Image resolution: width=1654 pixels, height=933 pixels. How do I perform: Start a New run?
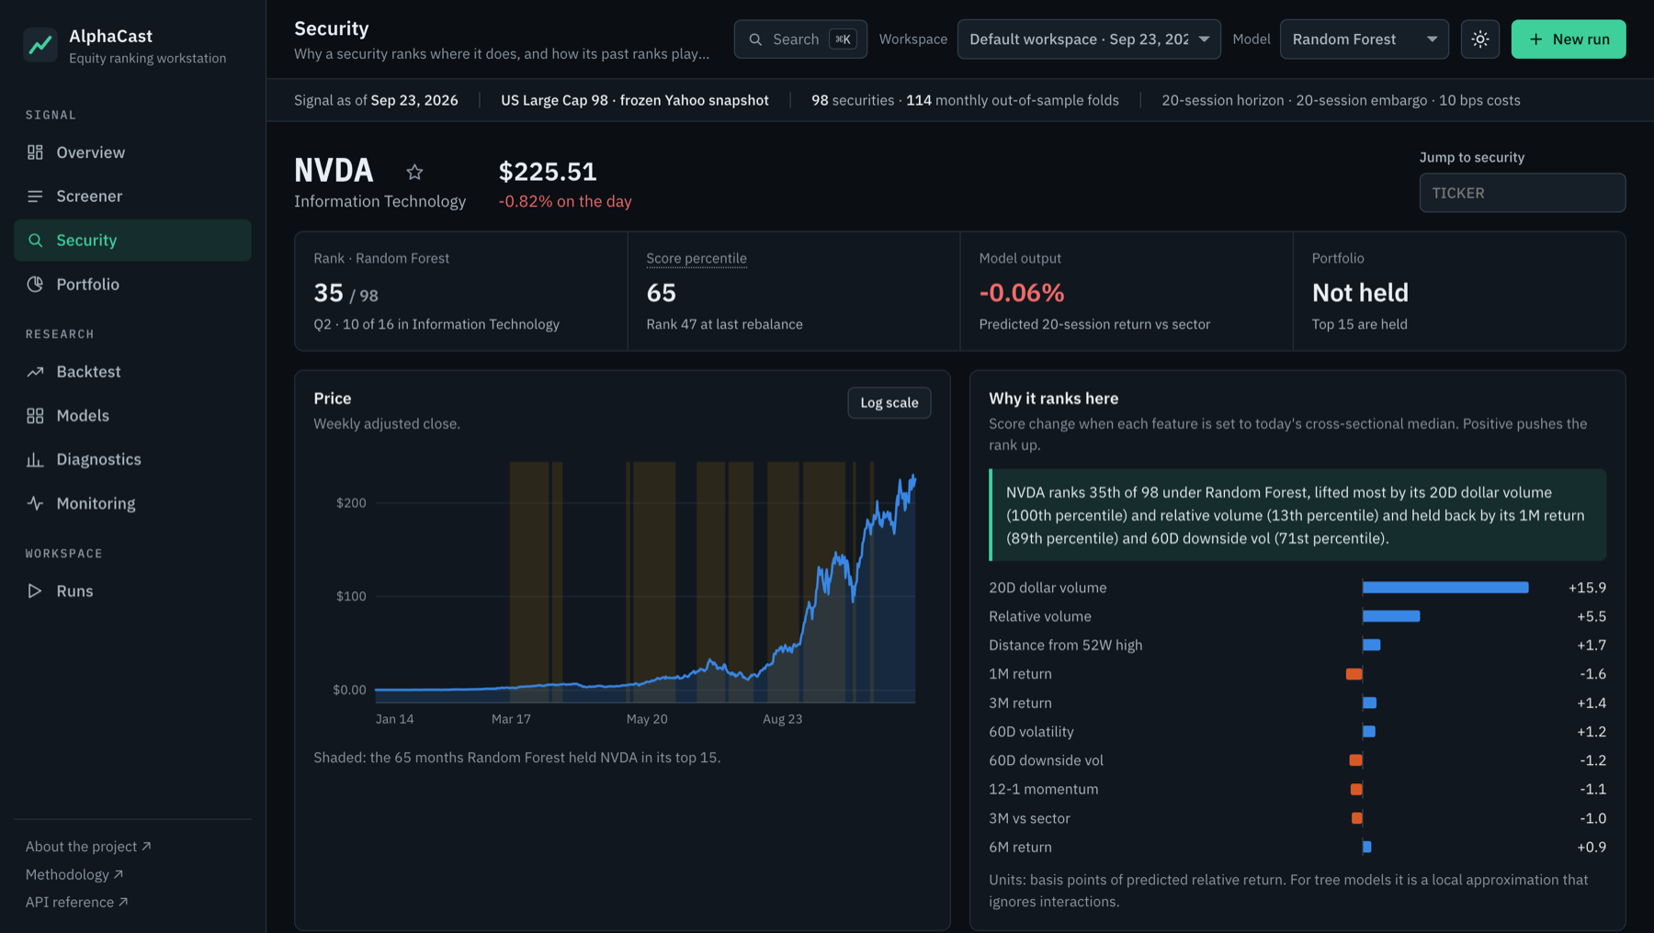(x=1568, y=39)
